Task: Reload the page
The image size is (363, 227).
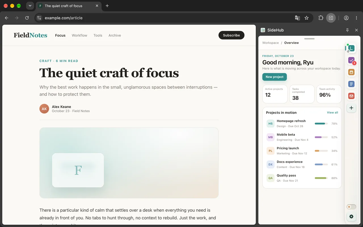Action: (27, 18)
